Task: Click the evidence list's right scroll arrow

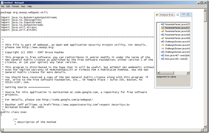Action: [188, 73]
